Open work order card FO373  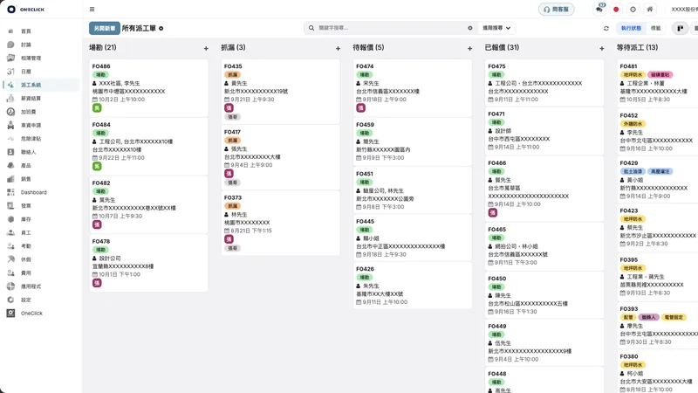click(x=280, y=223)
